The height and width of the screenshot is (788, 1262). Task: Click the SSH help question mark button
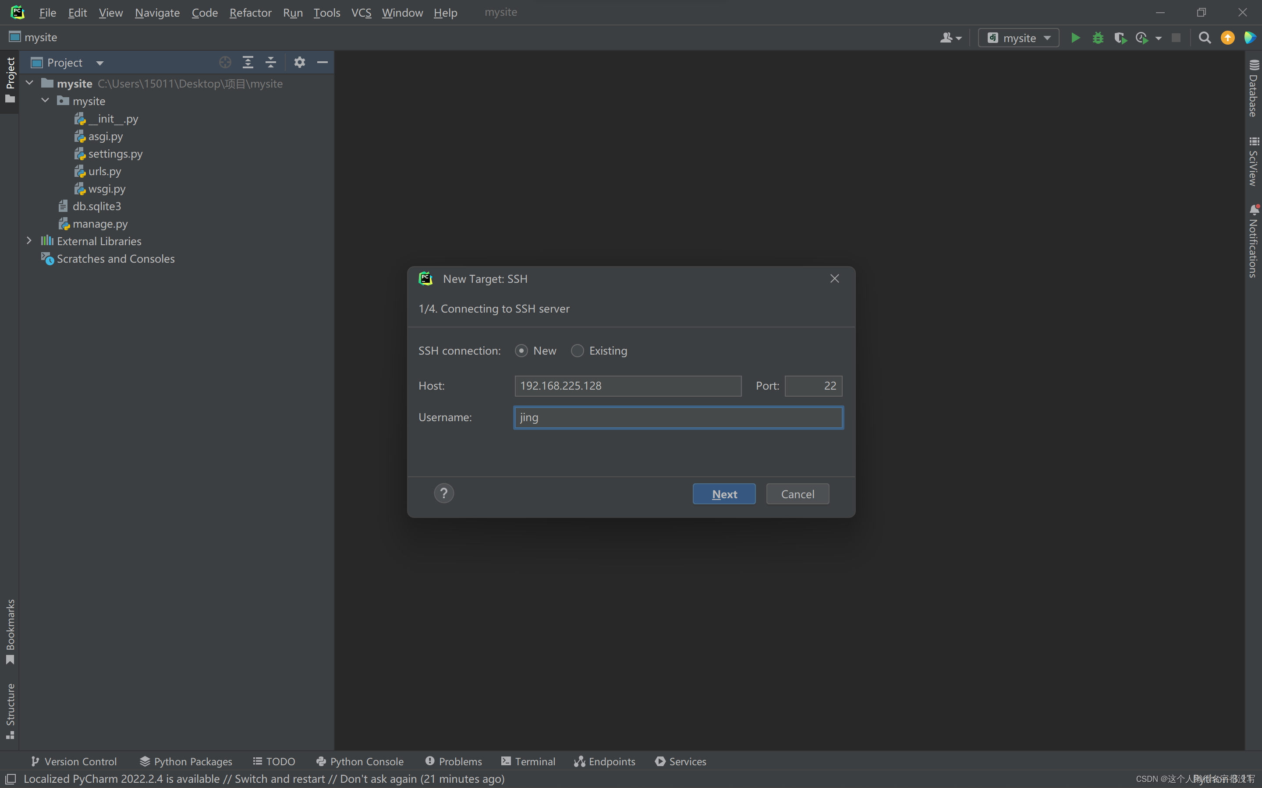(x=443, y=492)
